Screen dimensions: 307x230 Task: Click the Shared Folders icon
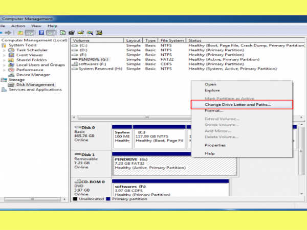click(11, 60)
